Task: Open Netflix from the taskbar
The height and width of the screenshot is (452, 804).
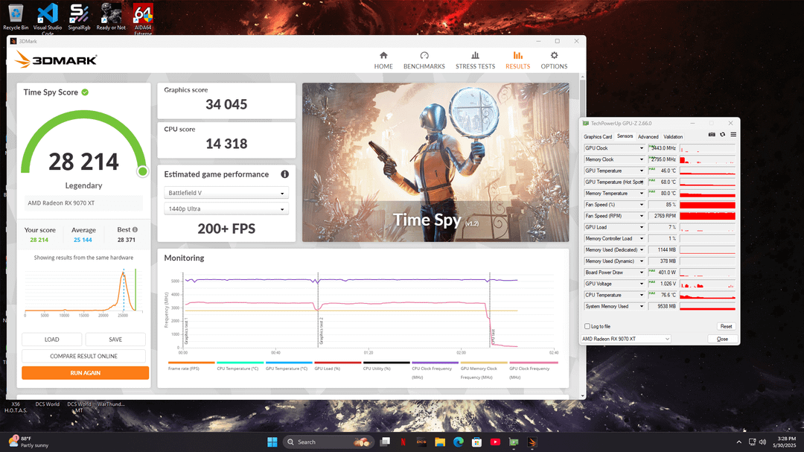Action: 403,442
